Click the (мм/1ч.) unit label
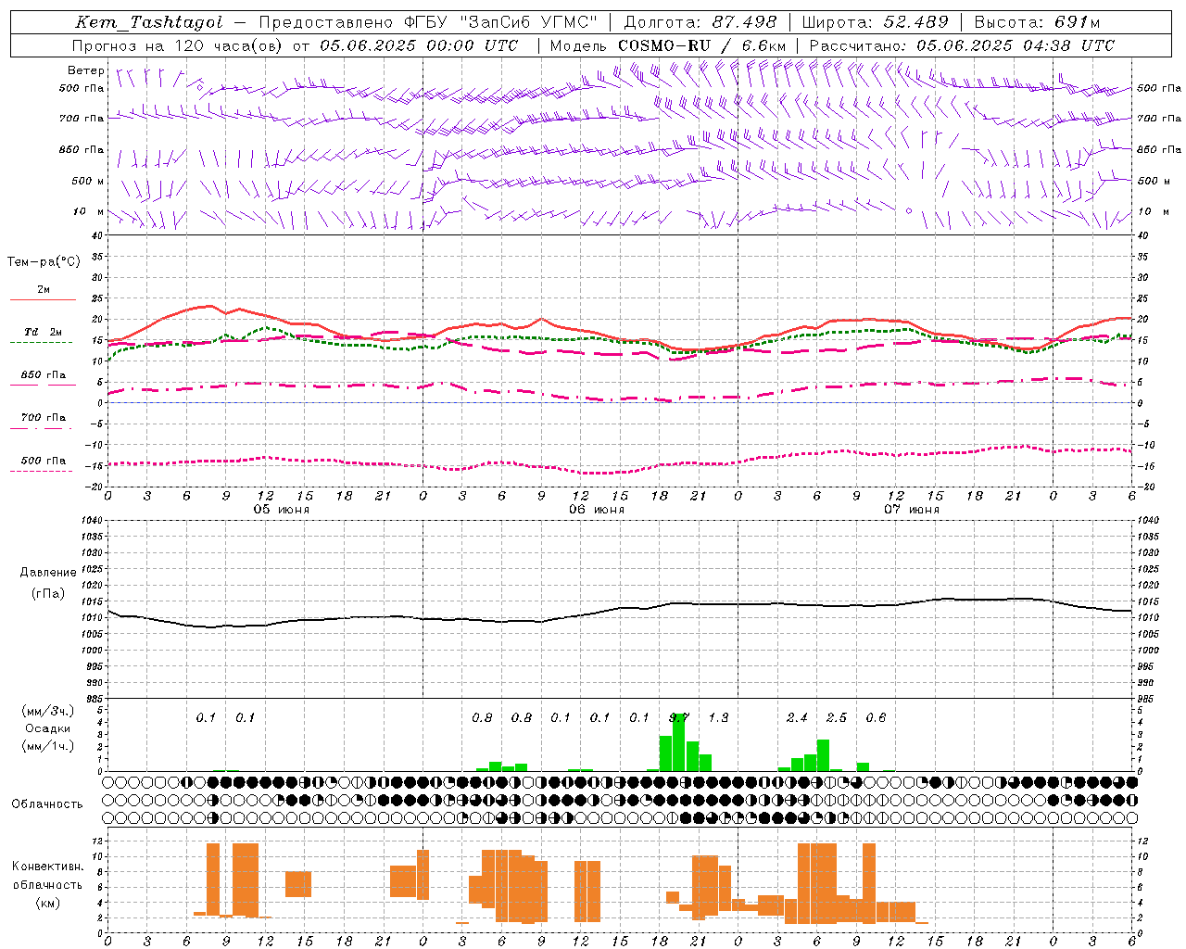The height and width of the screenshot is (949, 1186). (x=48, y=745)
